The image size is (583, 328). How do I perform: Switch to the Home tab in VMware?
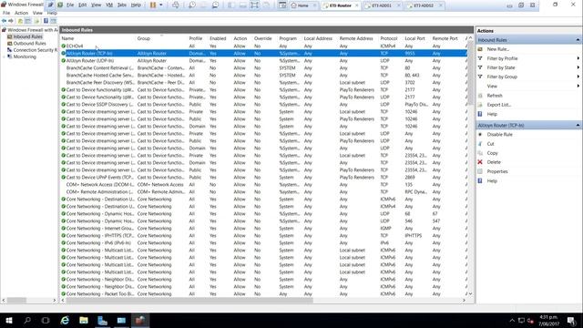pyautogui.click(x=303, y=5)
